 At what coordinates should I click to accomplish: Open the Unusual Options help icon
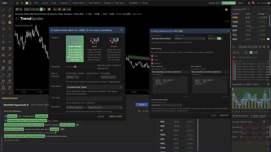click(264, 122)
